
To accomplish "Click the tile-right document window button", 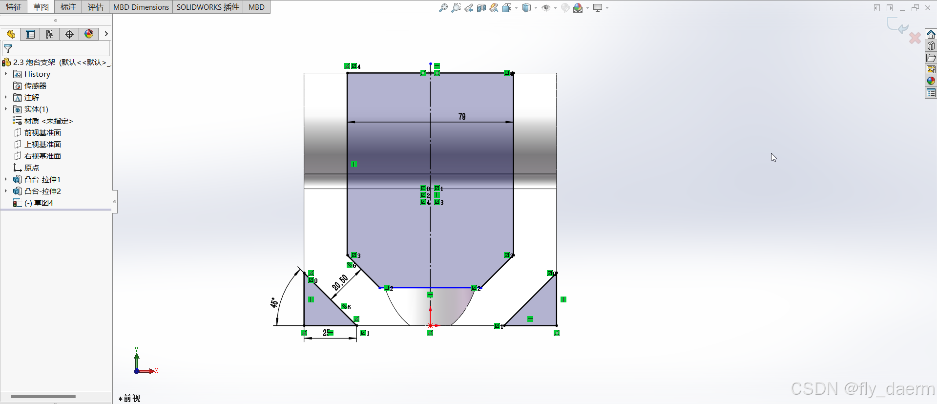I will pyautogui.click(x=890, y=8).
